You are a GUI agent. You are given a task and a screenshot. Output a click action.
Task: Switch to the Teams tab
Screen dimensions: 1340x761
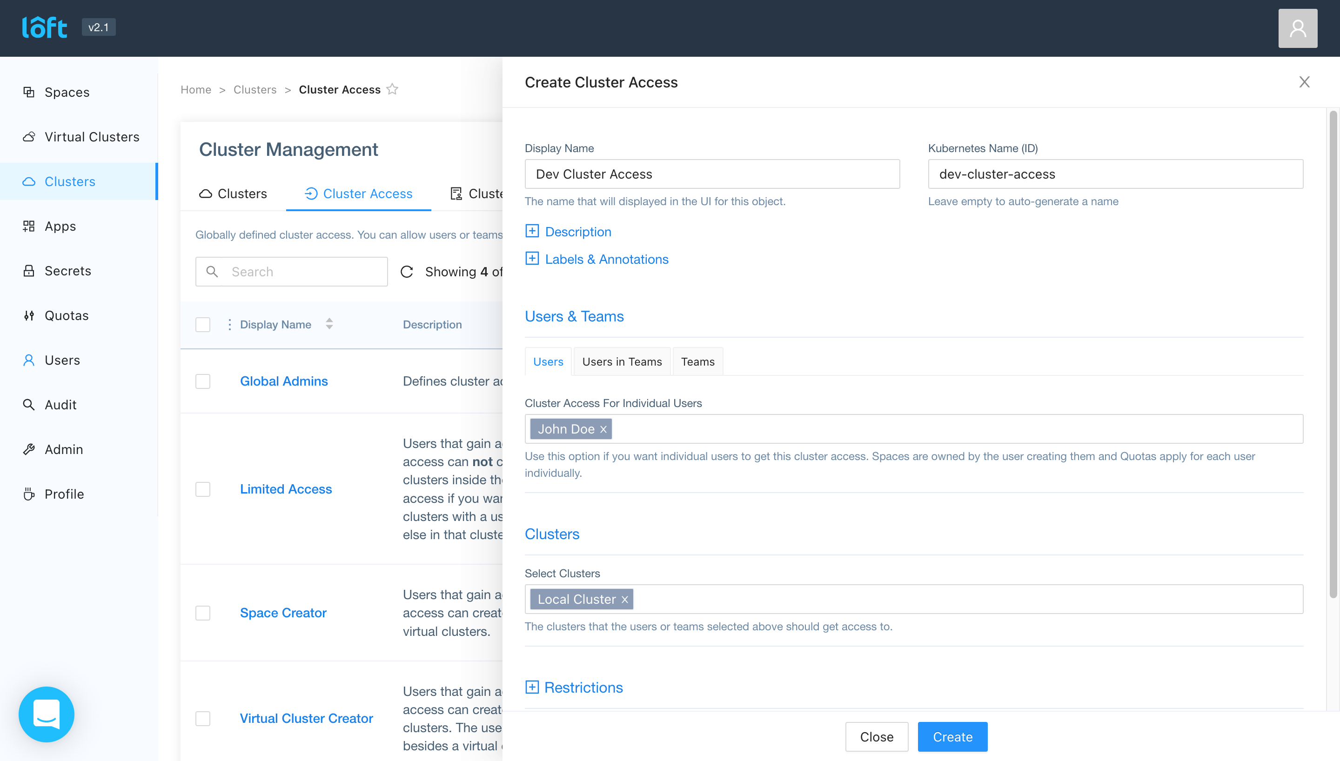(697, 361)
